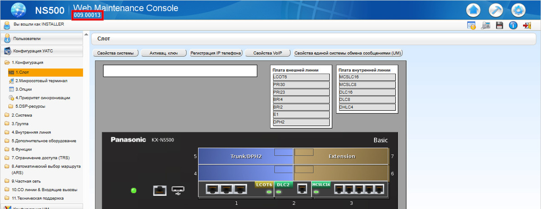Open the Конфигурация УАТС section

[x=41, y=51]
